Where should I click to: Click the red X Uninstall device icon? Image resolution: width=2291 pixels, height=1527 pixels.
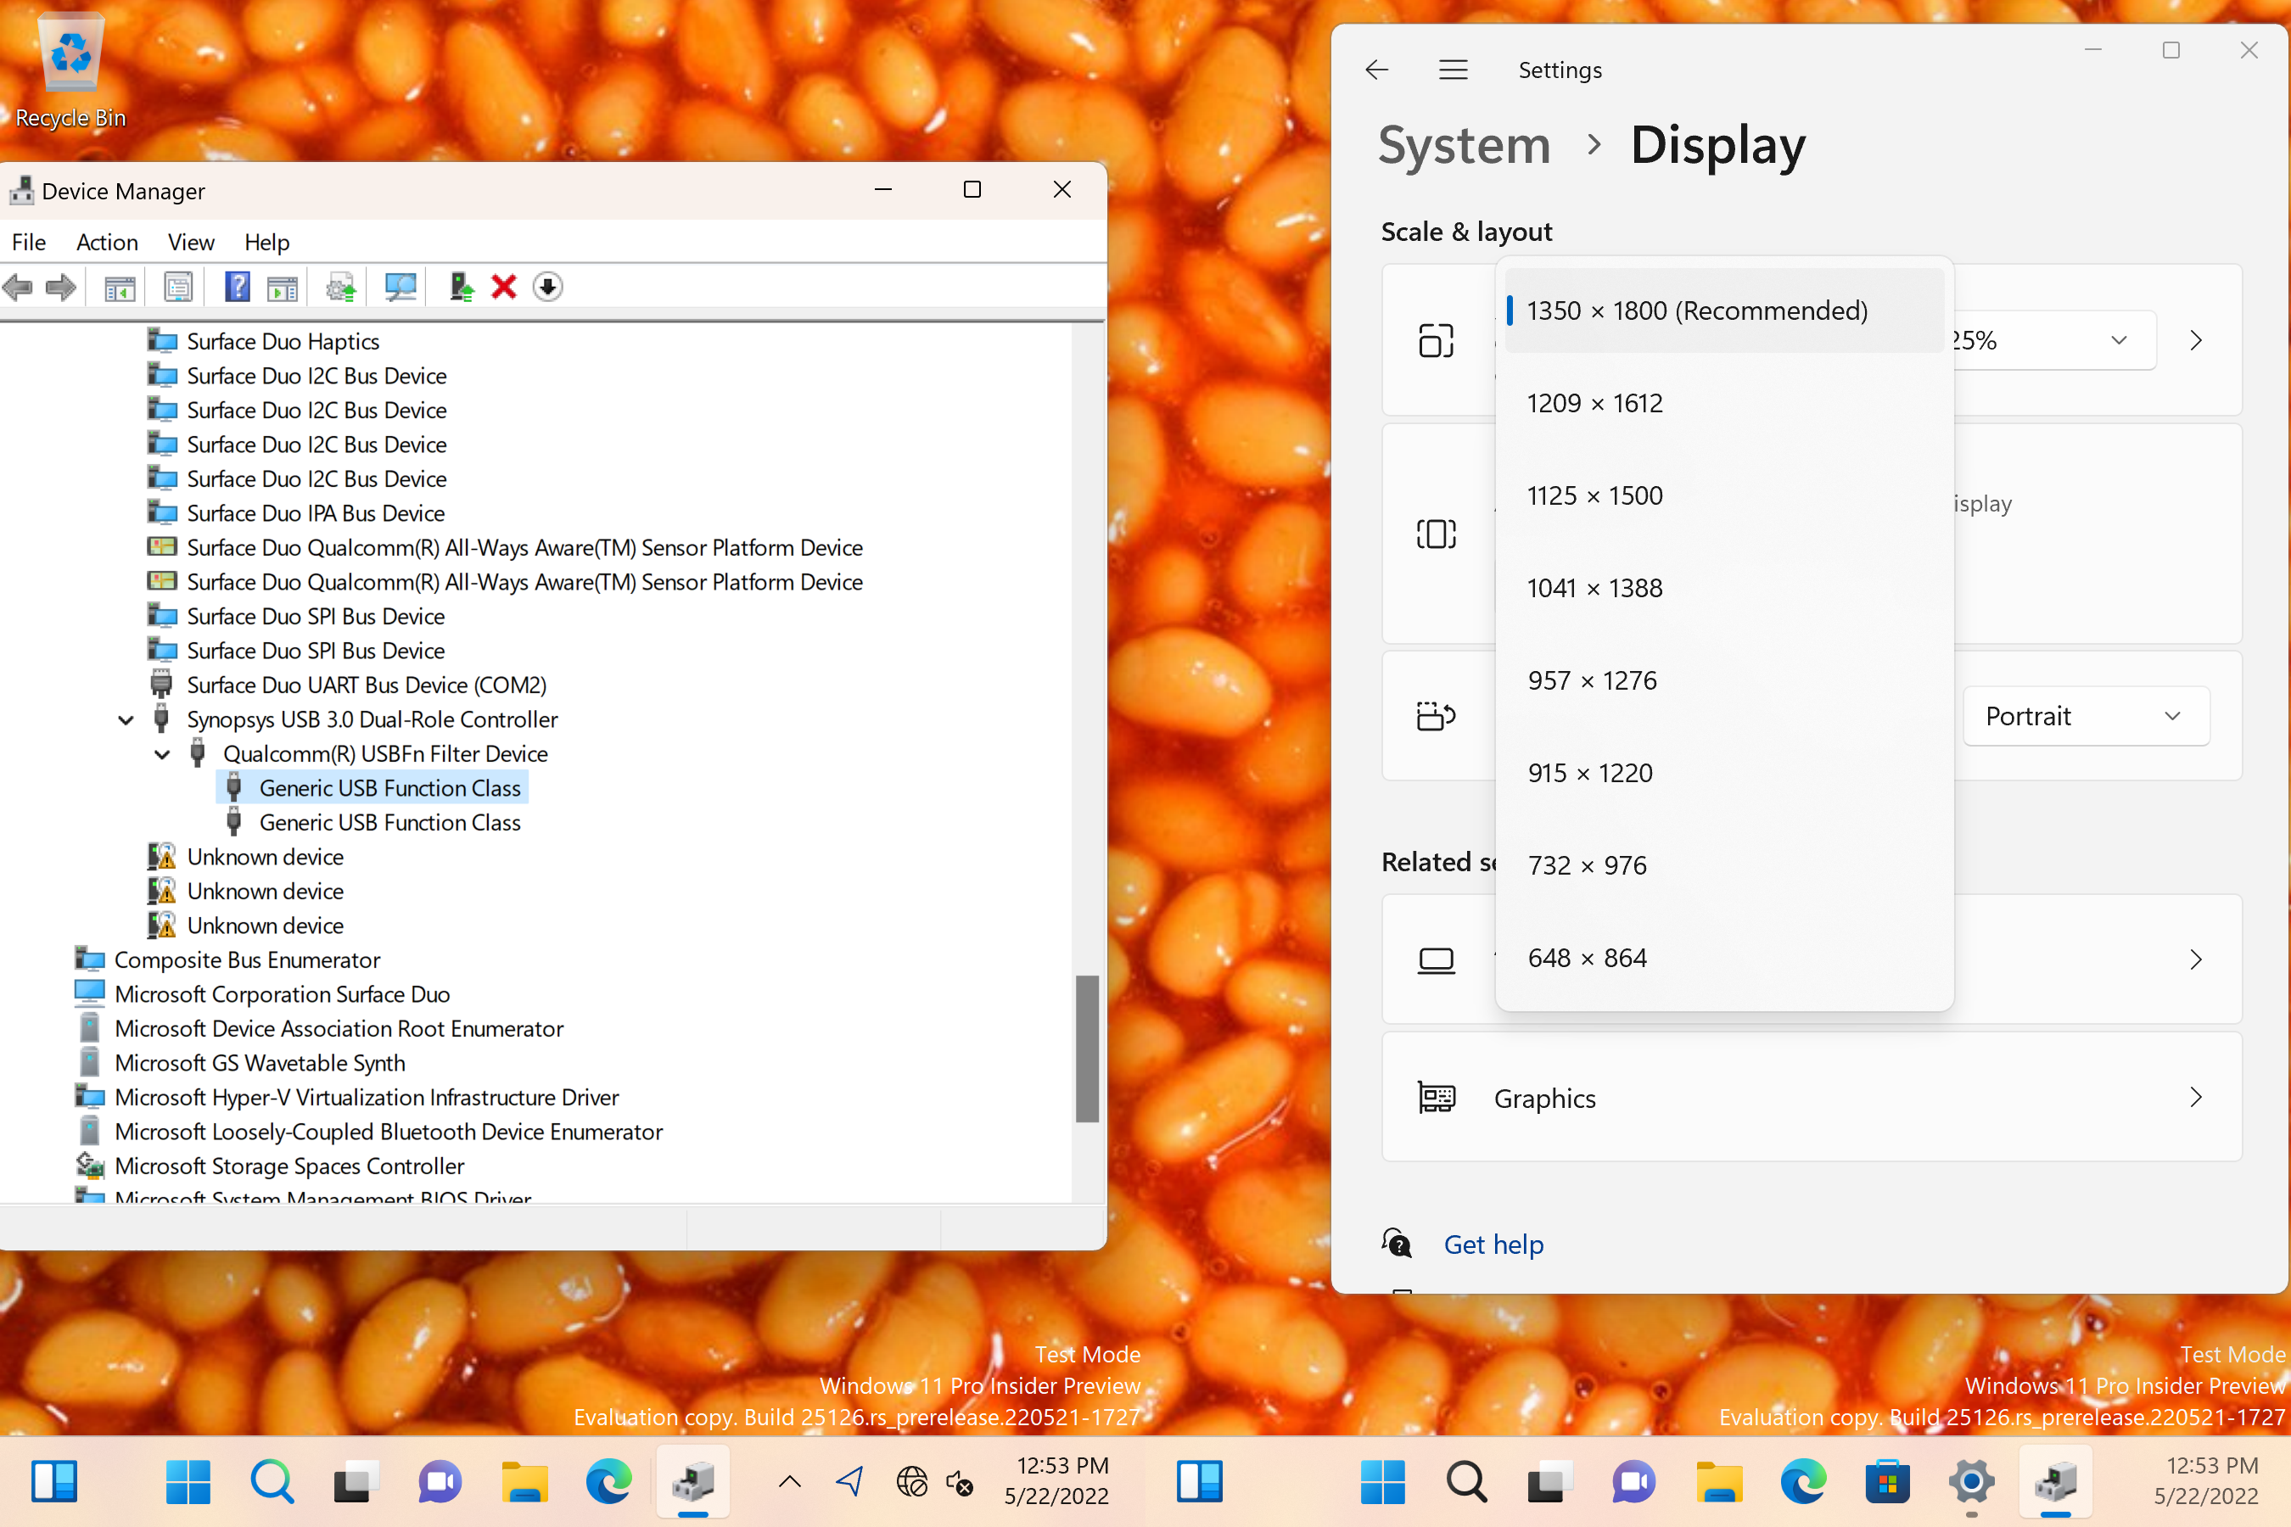click(x=503, y=287)
